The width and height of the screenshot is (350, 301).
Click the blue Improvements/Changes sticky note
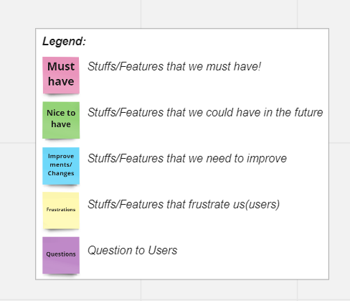[x=61, y=166]
